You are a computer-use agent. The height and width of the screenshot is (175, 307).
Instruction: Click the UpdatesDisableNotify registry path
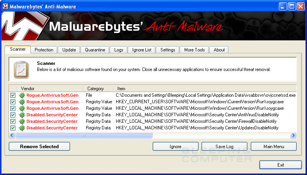point(197,128)
